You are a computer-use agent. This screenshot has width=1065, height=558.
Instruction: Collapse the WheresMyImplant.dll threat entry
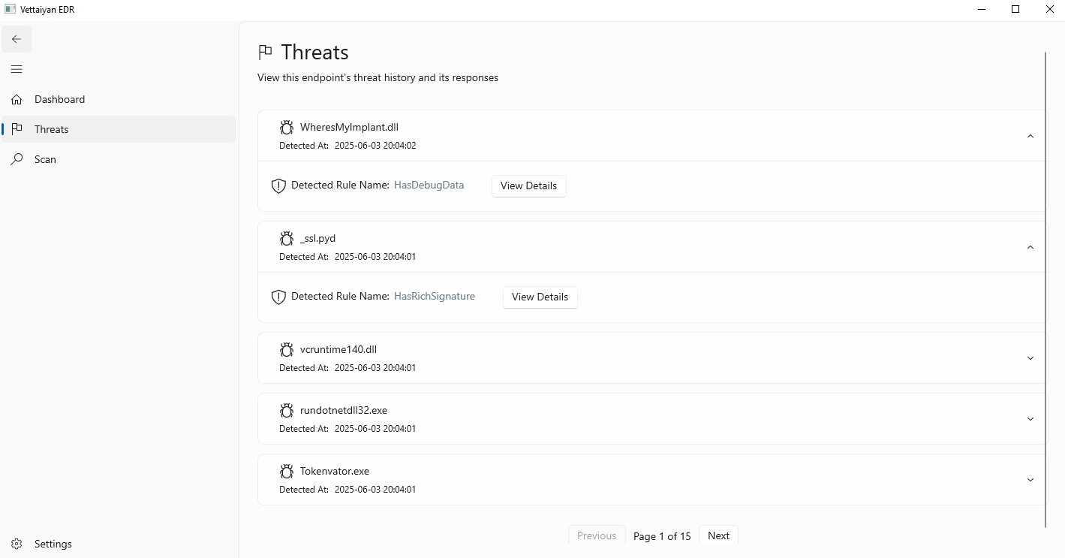click(1030, 136)
